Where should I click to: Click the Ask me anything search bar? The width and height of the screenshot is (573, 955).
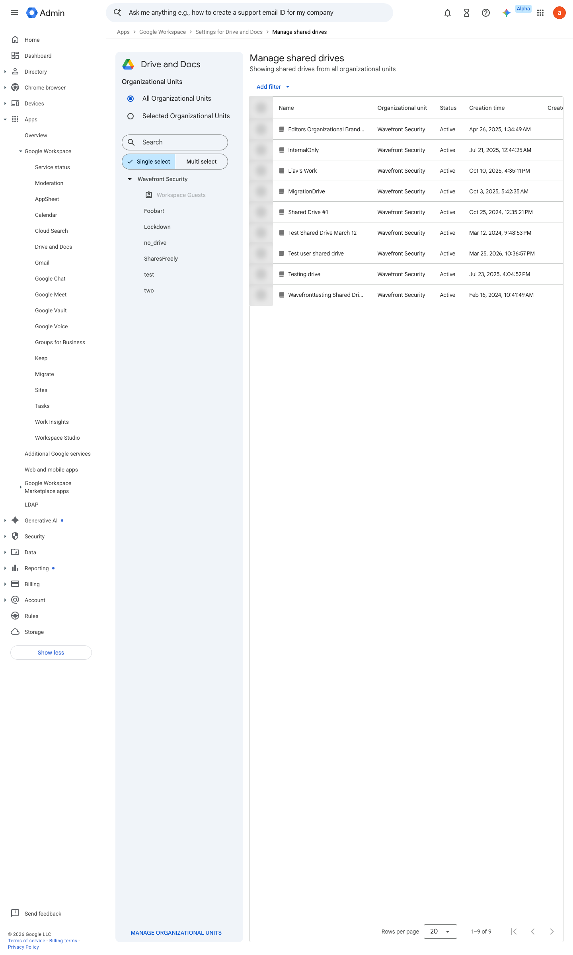point(249,13)
